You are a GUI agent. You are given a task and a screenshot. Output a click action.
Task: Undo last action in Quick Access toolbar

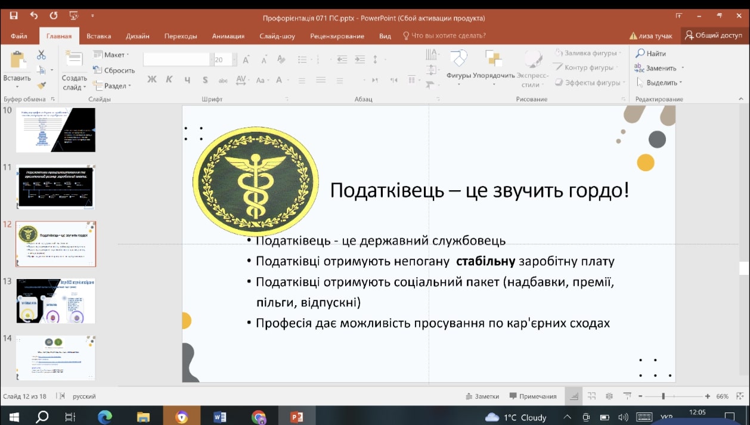coord(33,16)
